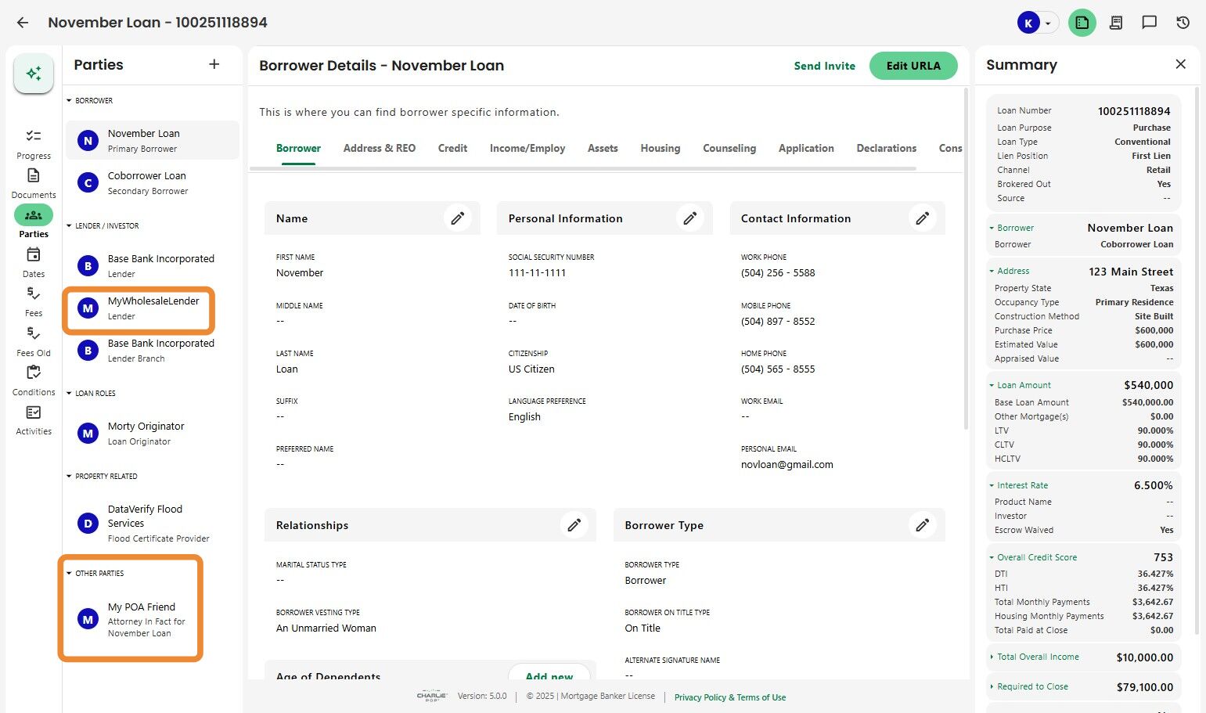Open the loan history clock icon

click(x=1183, y=23)
